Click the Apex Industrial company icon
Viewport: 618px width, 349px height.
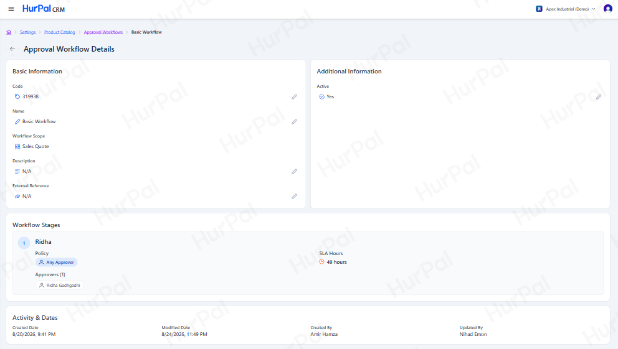(539, 9)
